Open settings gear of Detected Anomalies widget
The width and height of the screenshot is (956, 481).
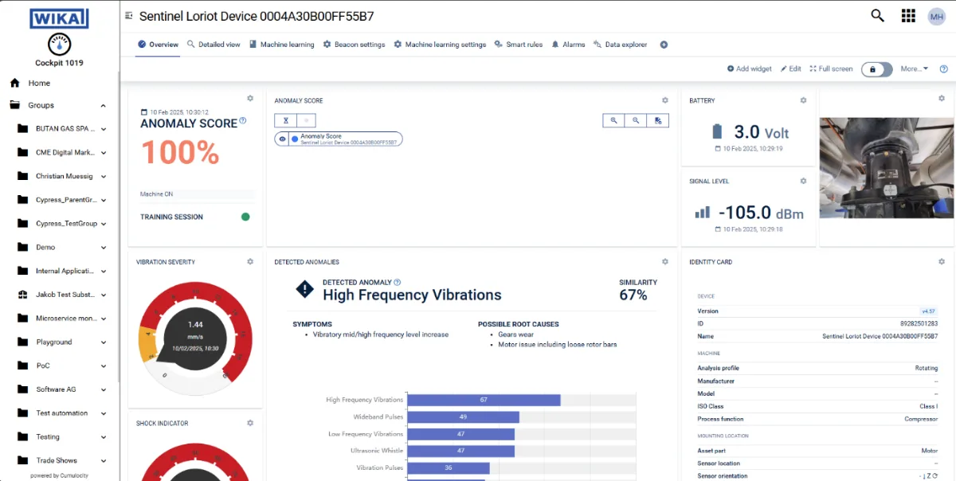pos(665,261)
